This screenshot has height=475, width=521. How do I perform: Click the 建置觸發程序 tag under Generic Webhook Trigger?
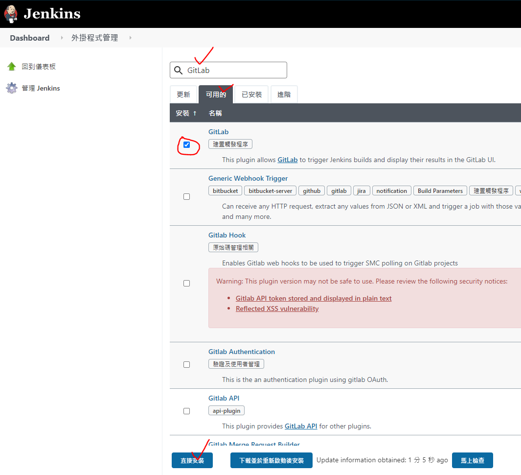(491, 191)
